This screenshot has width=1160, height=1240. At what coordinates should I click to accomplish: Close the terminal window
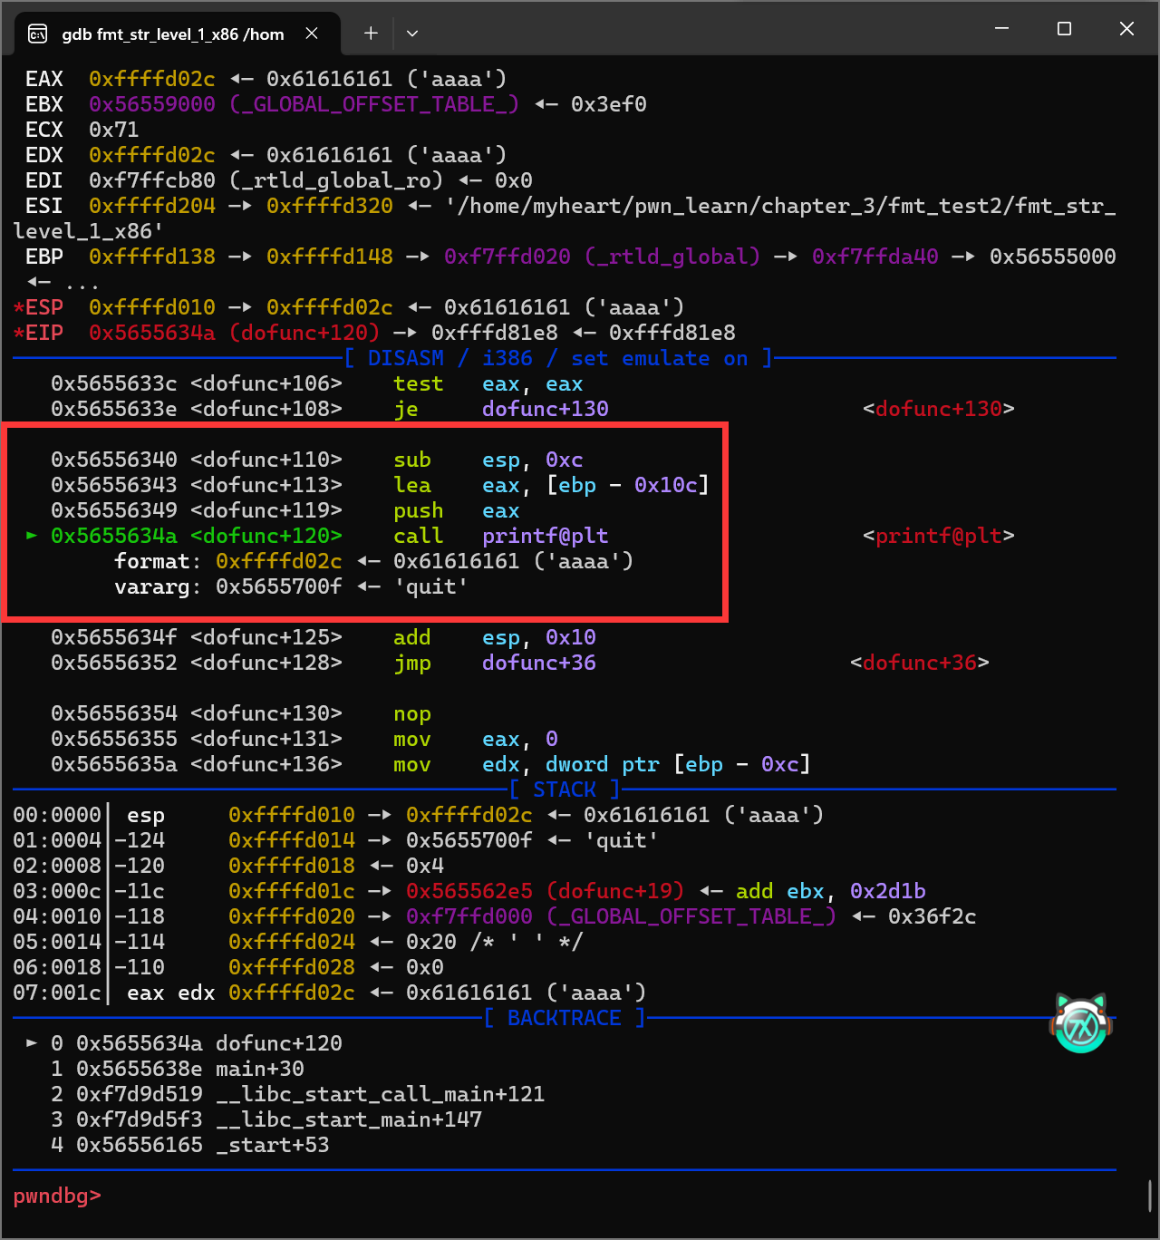click(x=1126, y=29)
